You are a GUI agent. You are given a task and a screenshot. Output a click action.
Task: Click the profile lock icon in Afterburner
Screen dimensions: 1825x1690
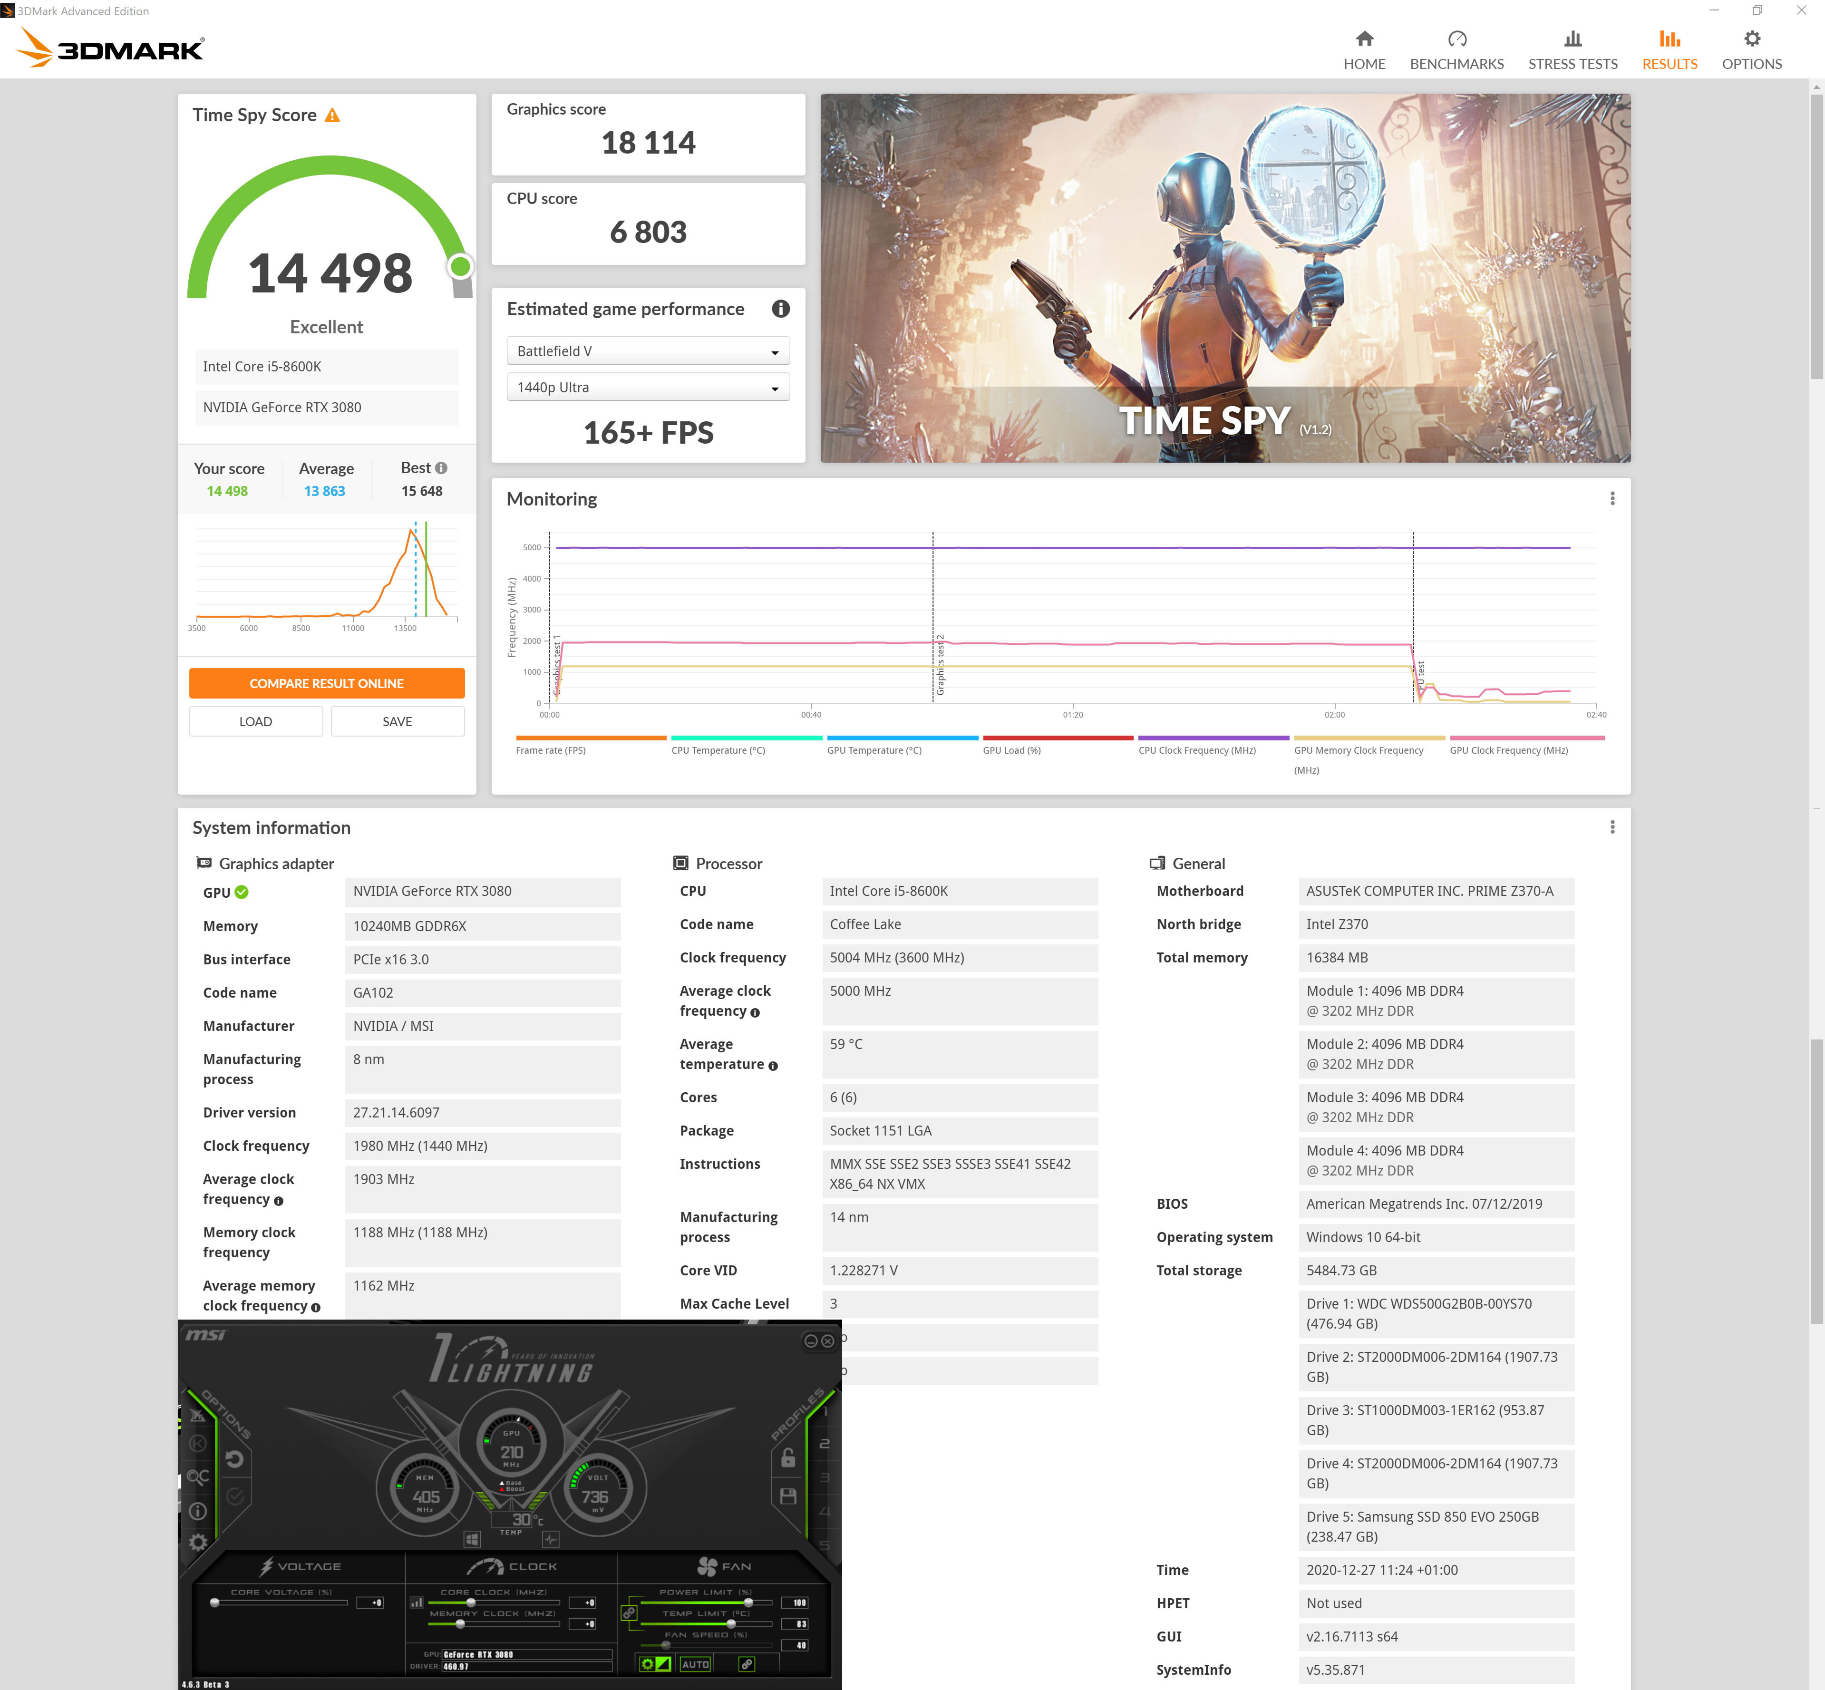[x=788, y=1457]
